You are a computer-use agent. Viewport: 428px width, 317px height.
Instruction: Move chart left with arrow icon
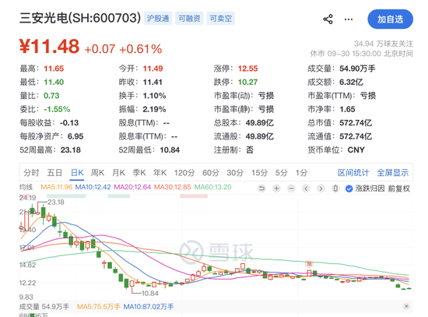coord(306,188)
